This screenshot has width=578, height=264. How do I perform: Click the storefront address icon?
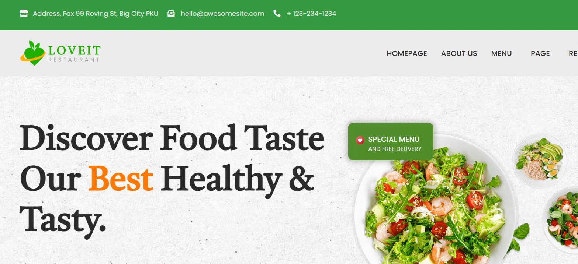[24, 14]
